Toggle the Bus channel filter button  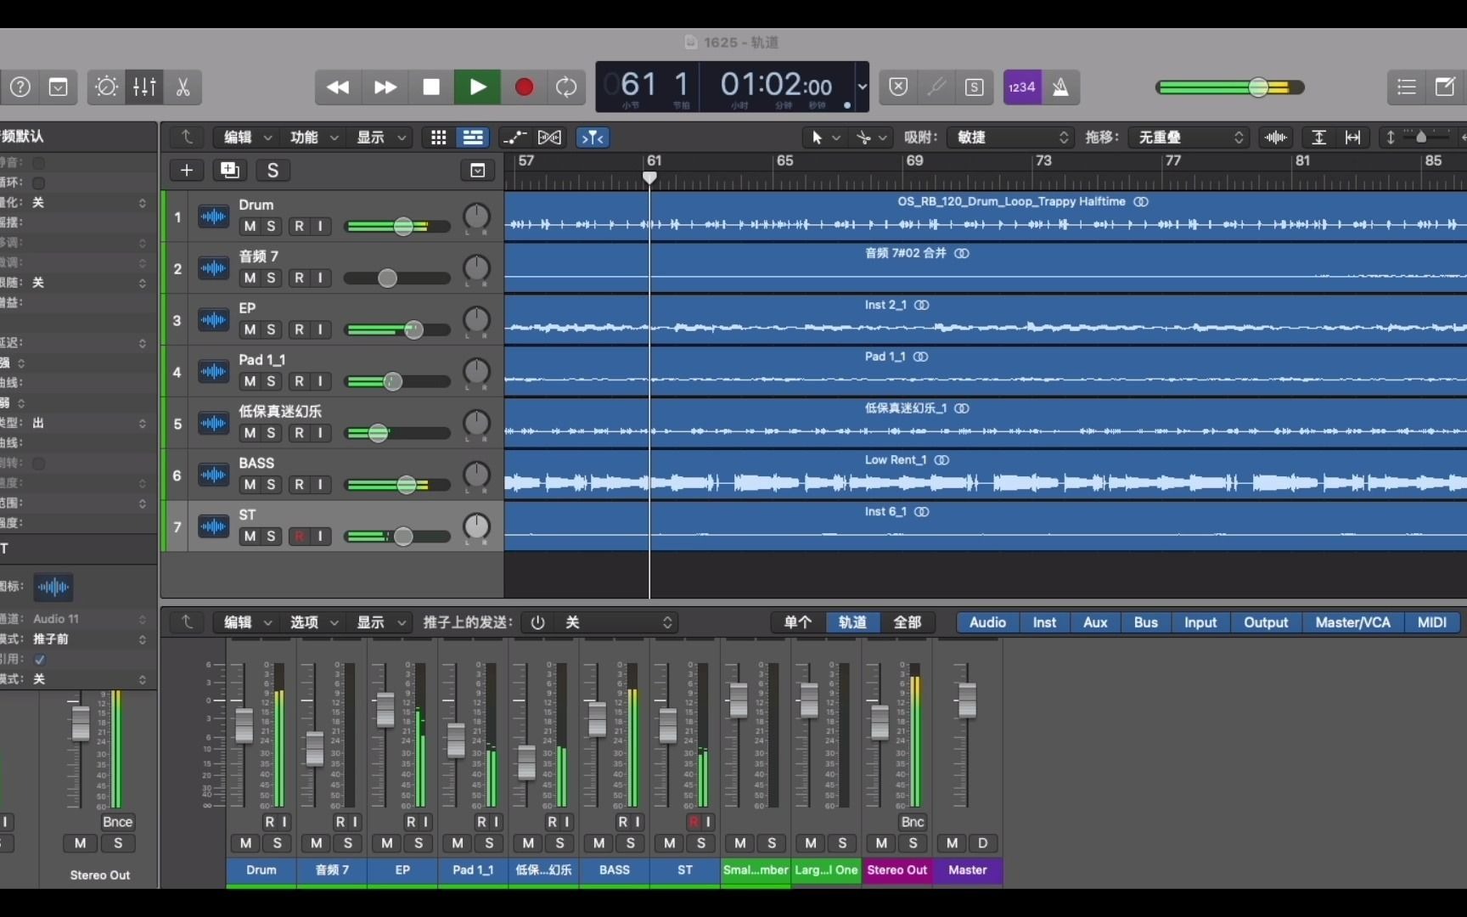point(1145,622)
